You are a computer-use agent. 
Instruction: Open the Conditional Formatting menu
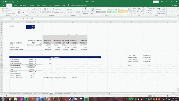[x=85, y=11]
